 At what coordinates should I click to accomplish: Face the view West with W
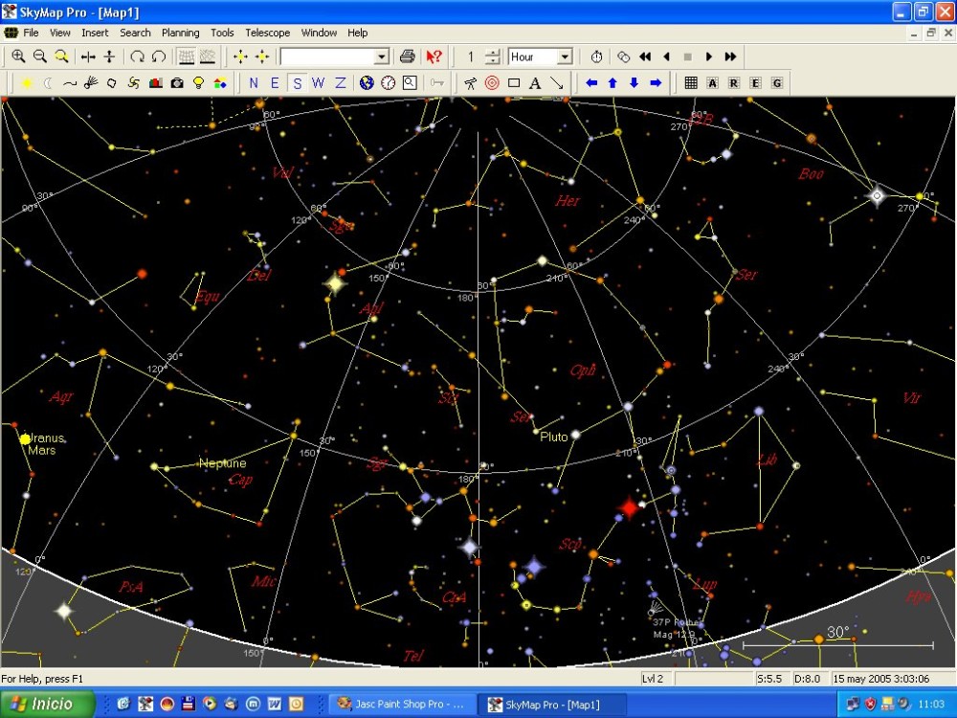coord(318,83)
